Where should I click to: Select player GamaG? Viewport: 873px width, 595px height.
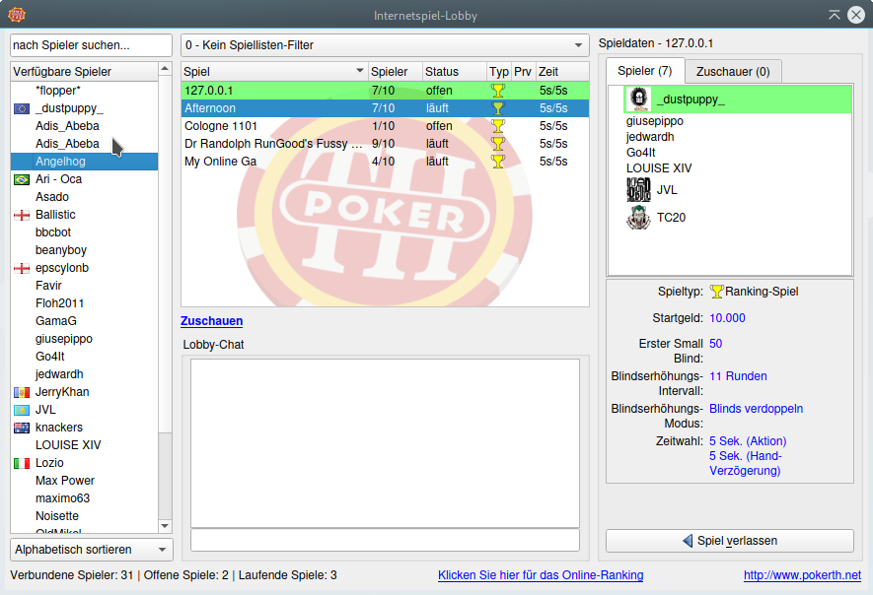[x=84, y=321]
